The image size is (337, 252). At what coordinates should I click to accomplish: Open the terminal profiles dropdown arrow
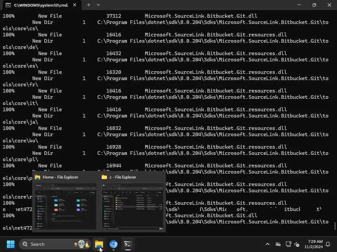tap(98, 5)
